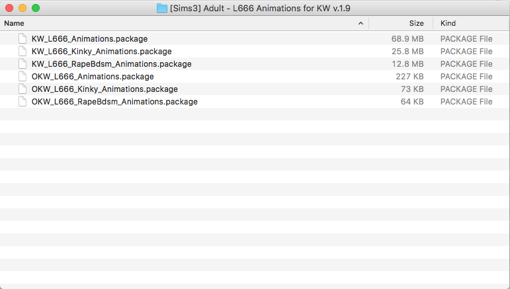Click the window title text in title bar
Image resolution: width=510 pixels, height=289 pixels.
(x=260, y=8)
